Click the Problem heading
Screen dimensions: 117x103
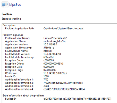(x=7, y=14)
